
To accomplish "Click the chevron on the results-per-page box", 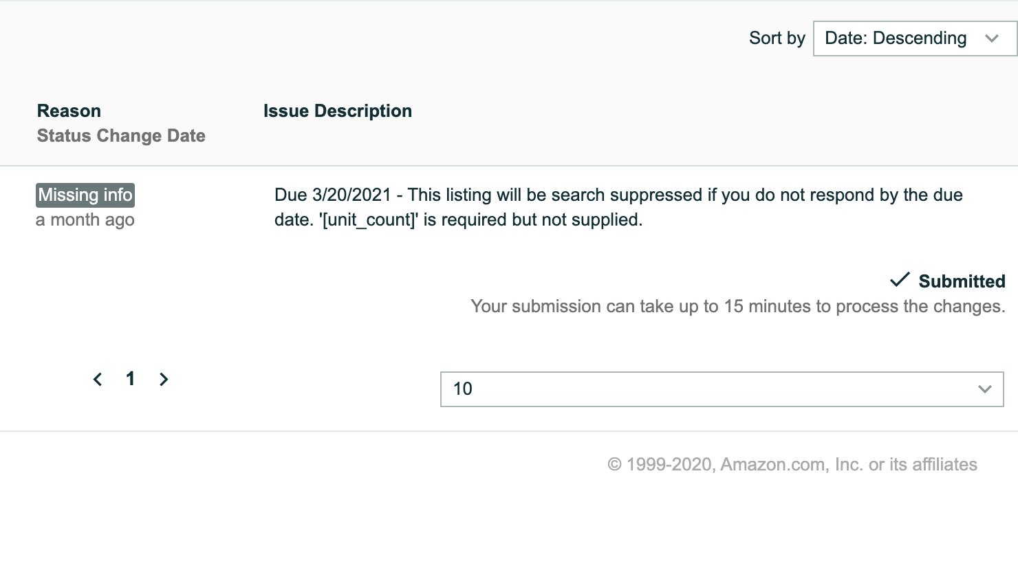I will pyautogui.click(x=984, y=389).
